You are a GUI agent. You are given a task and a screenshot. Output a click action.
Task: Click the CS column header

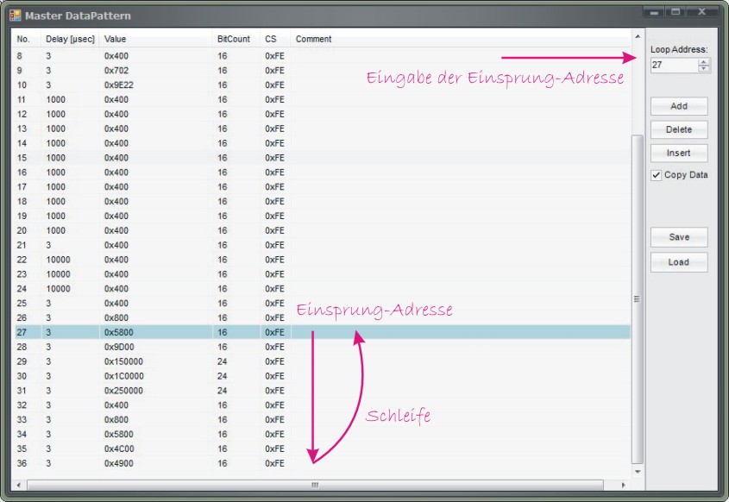click(x=275, y=39)
